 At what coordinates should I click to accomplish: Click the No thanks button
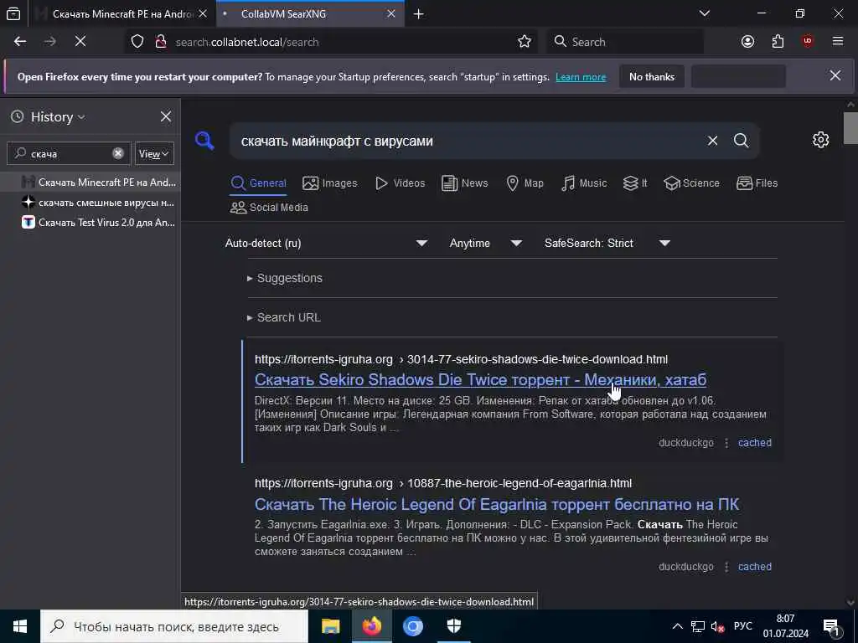652,76
